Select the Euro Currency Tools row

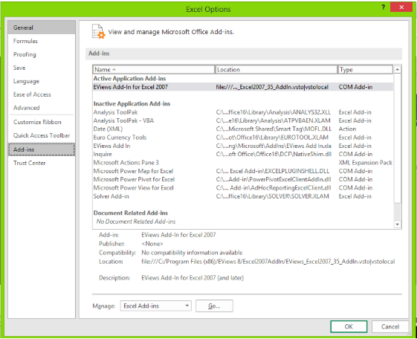(x=242, y=138)
